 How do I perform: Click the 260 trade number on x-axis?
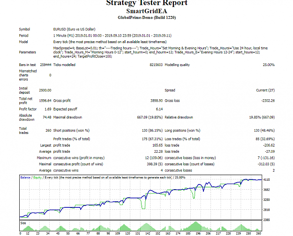point(258,234)
